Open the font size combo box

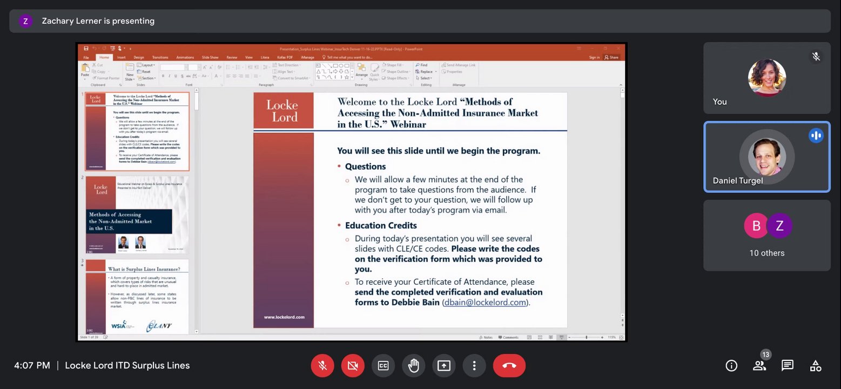click(194, 67)
